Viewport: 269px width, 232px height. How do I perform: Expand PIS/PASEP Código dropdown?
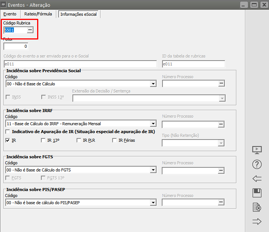153,203
